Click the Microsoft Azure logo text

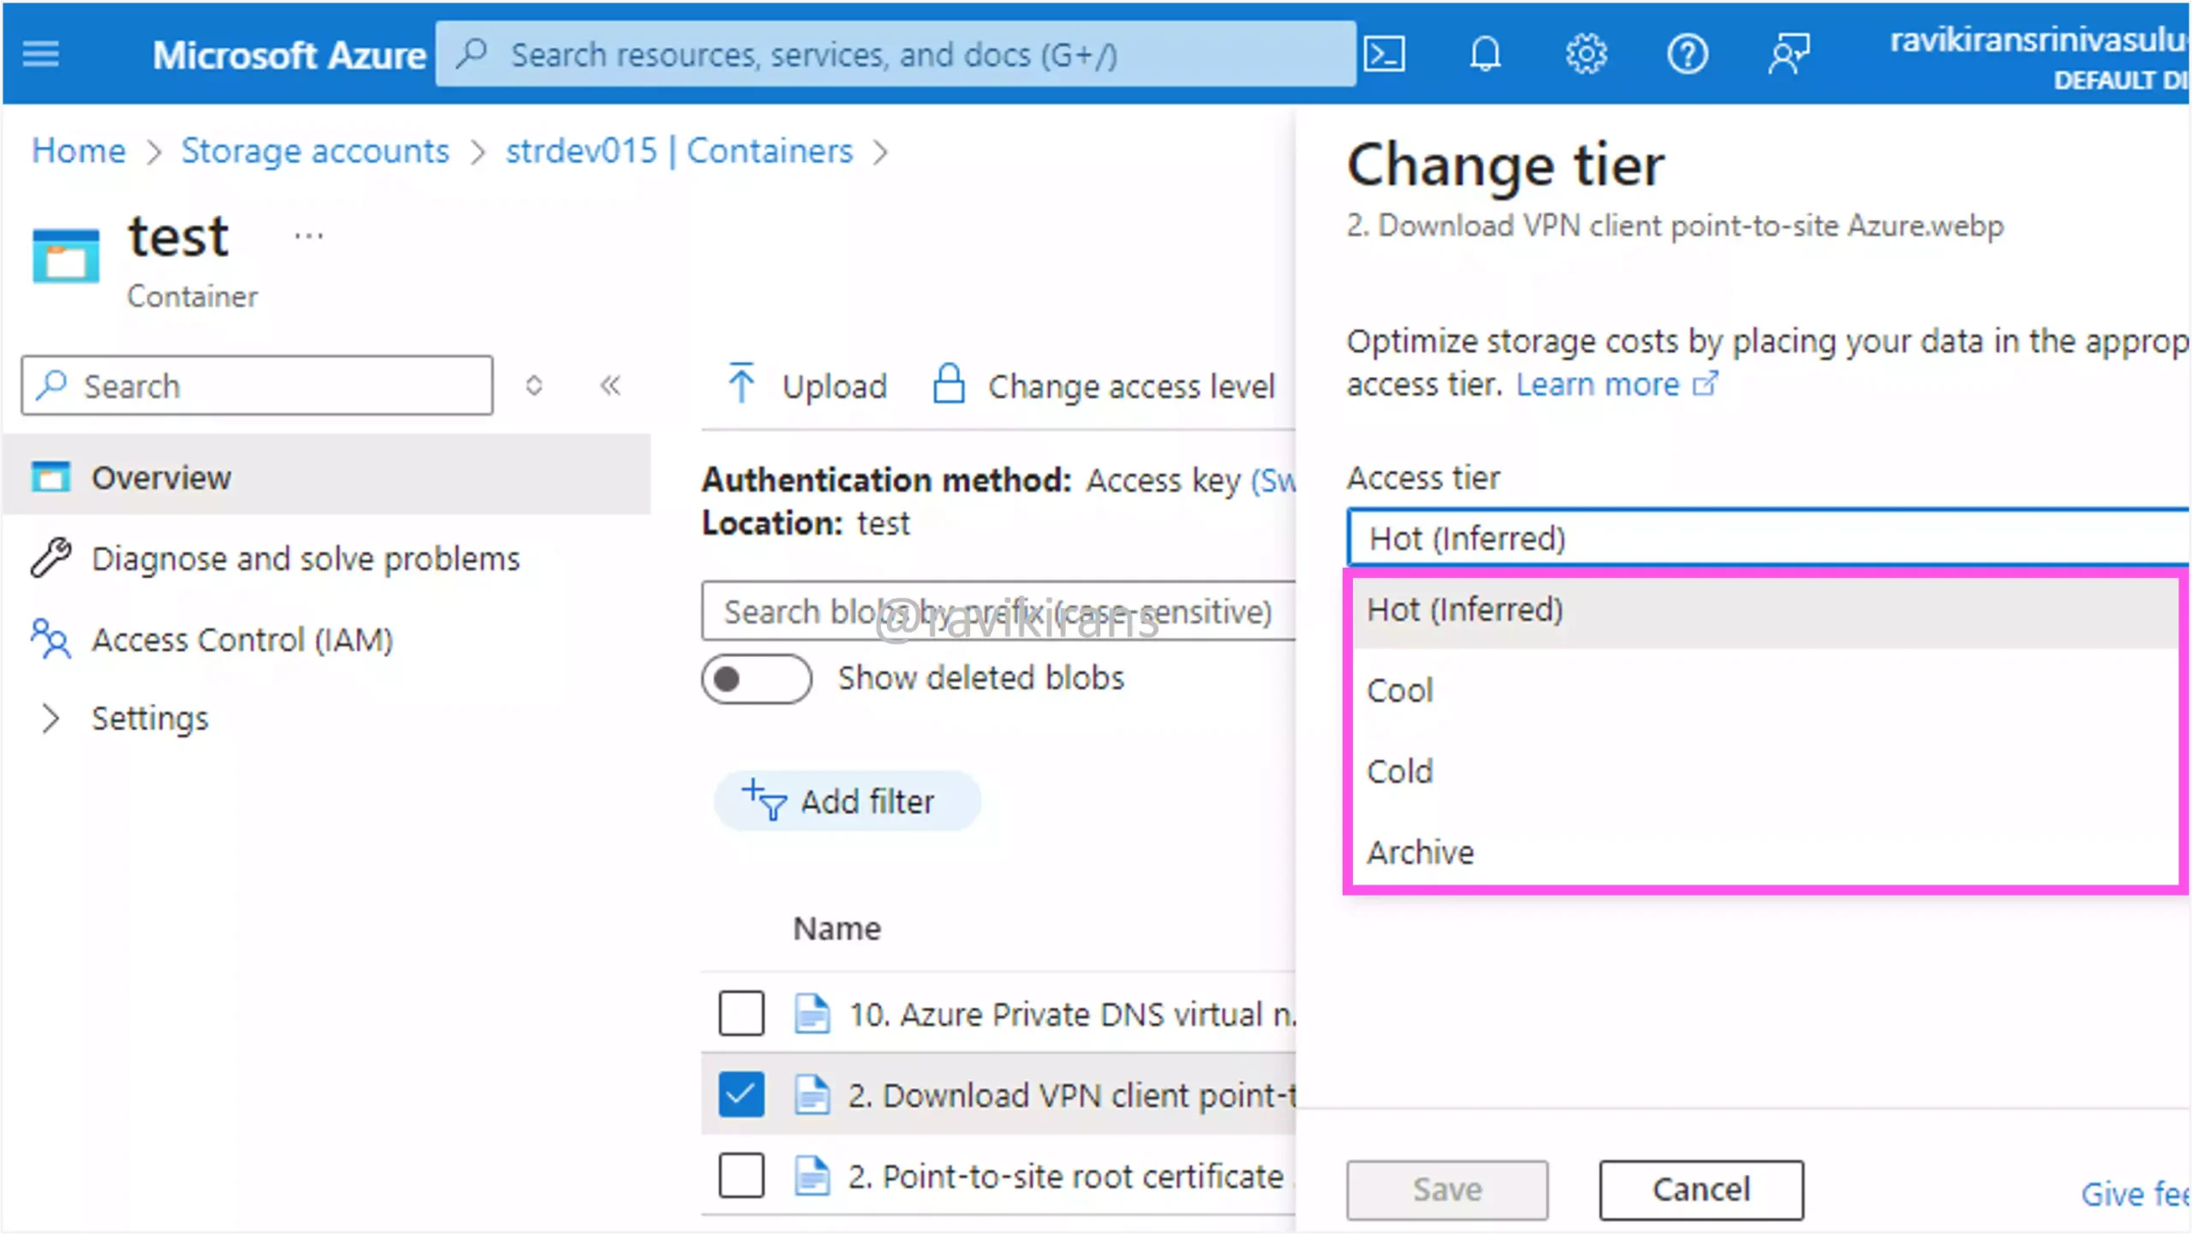click(x=289, y=55)
